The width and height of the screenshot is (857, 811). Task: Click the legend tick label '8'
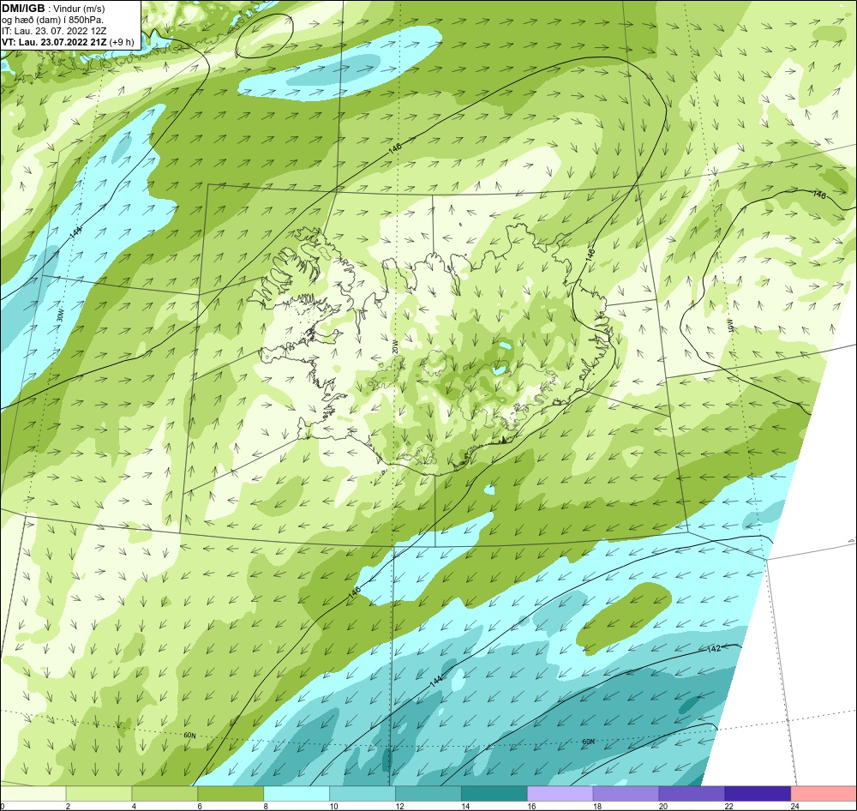(266, 806)
